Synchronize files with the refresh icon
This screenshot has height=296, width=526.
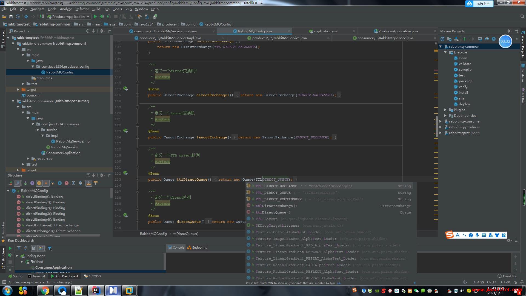point(18,16)
